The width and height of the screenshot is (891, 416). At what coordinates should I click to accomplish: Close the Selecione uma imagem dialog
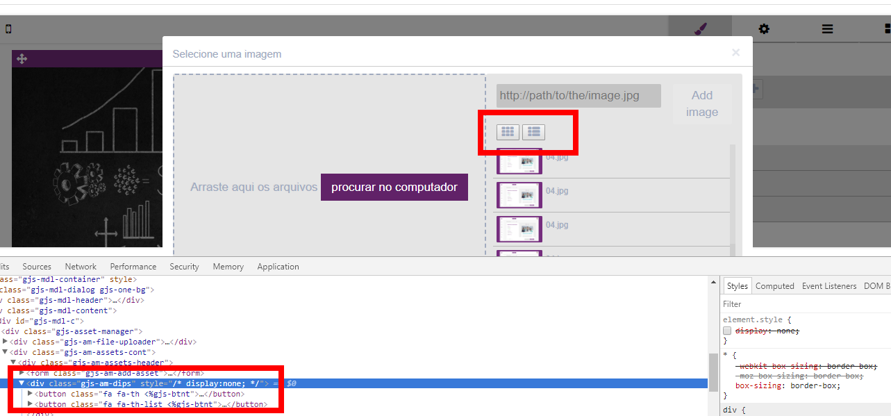(735, 52)
